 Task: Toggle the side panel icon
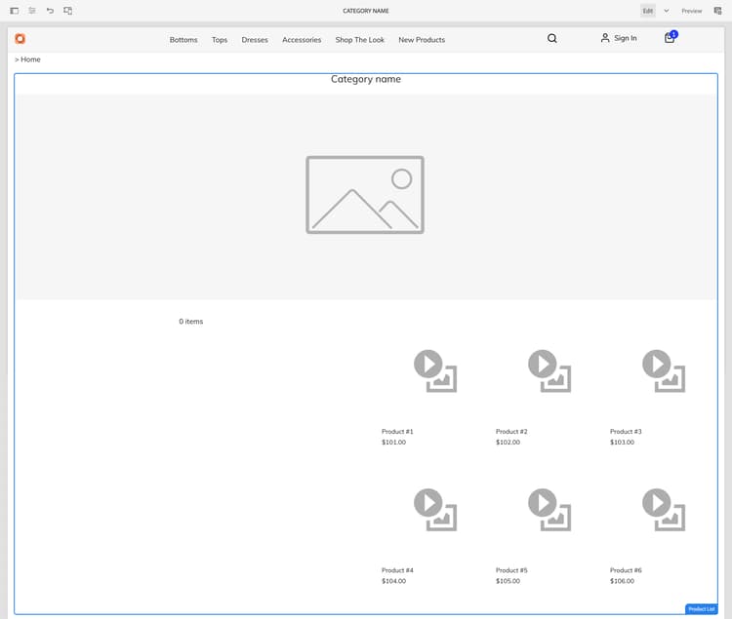pos(15,11)
